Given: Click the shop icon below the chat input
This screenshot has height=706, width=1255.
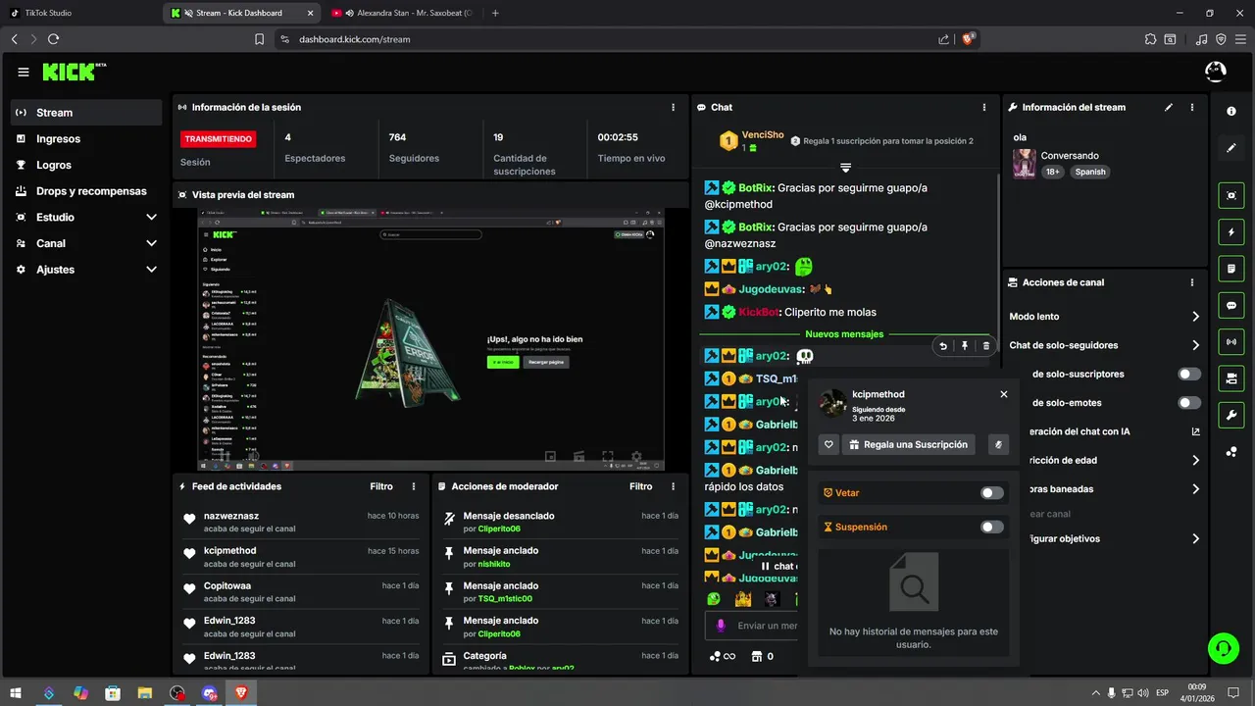Looking at the screenshot, I should point(756,656).
